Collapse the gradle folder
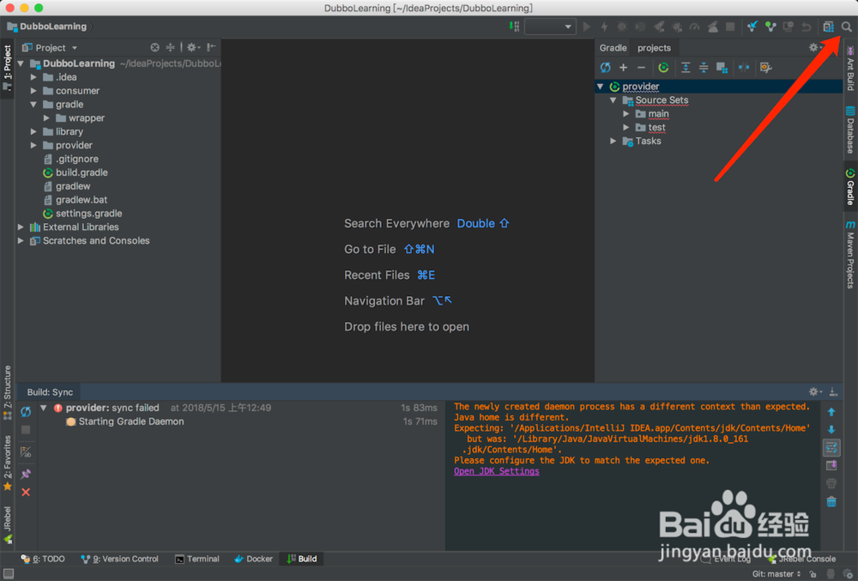Viewport: 858px width, 581px height. pyautogui.click(x=33, y=105)
